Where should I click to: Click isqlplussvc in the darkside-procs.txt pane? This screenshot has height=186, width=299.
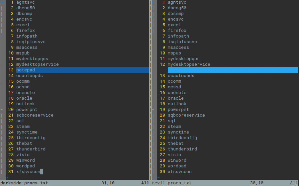[x=31, y=42]
